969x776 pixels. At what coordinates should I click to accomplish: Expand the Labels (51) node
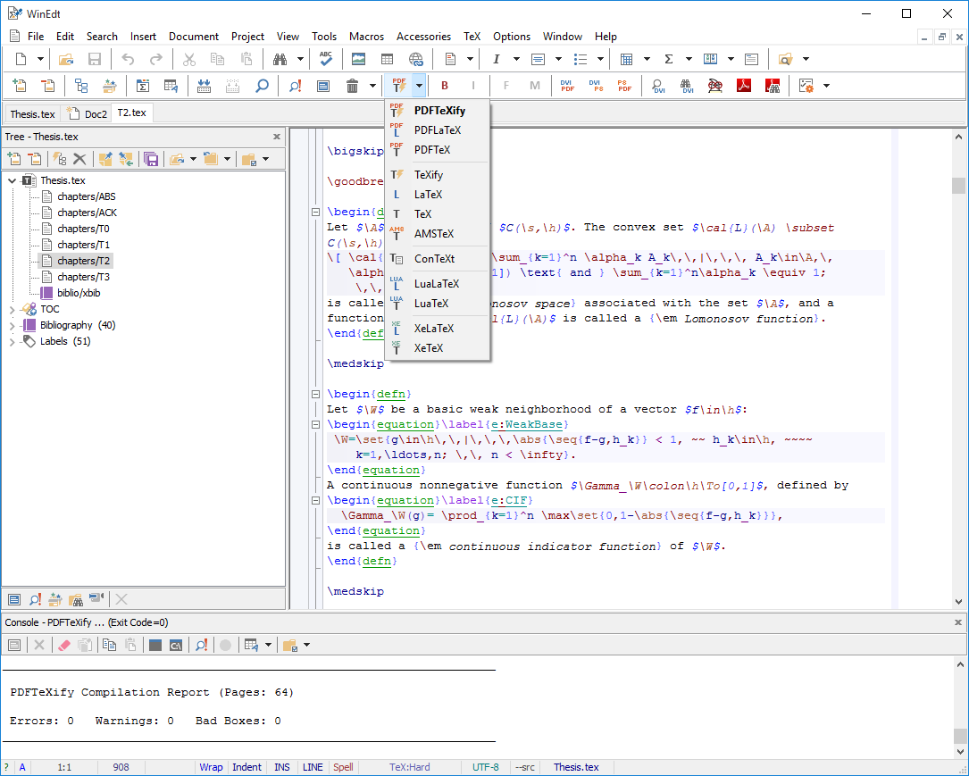coord(12,341)
